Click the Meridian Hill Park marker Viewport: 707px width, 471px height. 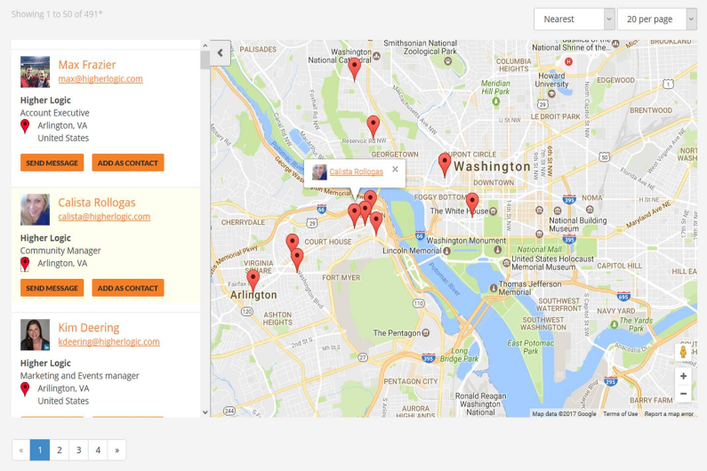(496, 101)
